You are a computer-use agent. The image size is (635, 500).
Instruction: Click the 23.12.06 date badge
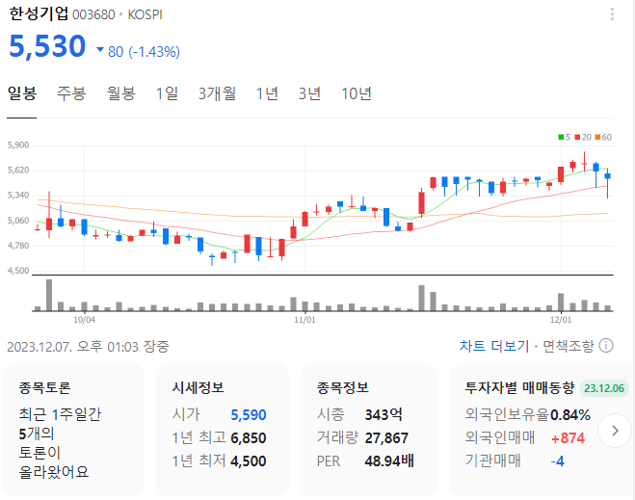(x=604, y=388)
